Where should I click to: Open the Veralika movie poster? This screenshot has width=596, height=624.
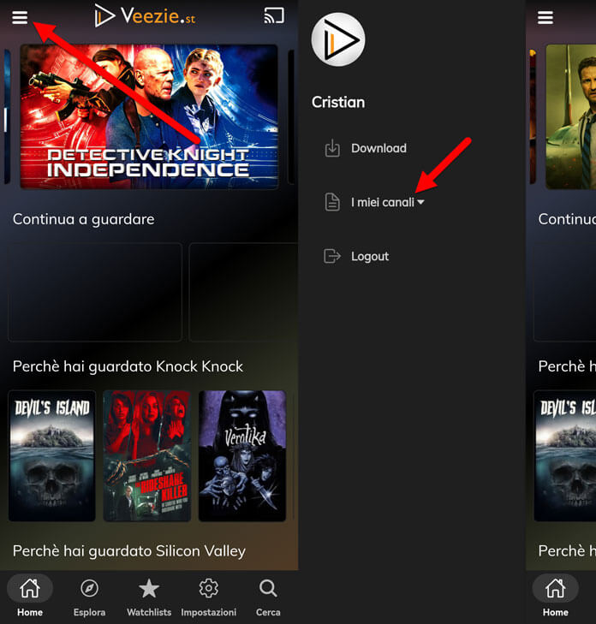tap(242, 455)
